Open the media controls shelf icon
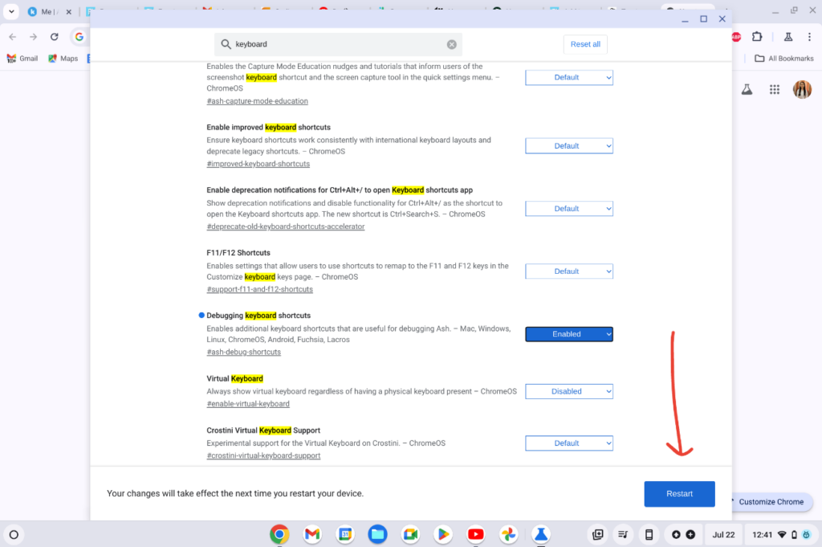 click(x=622, y=534)
